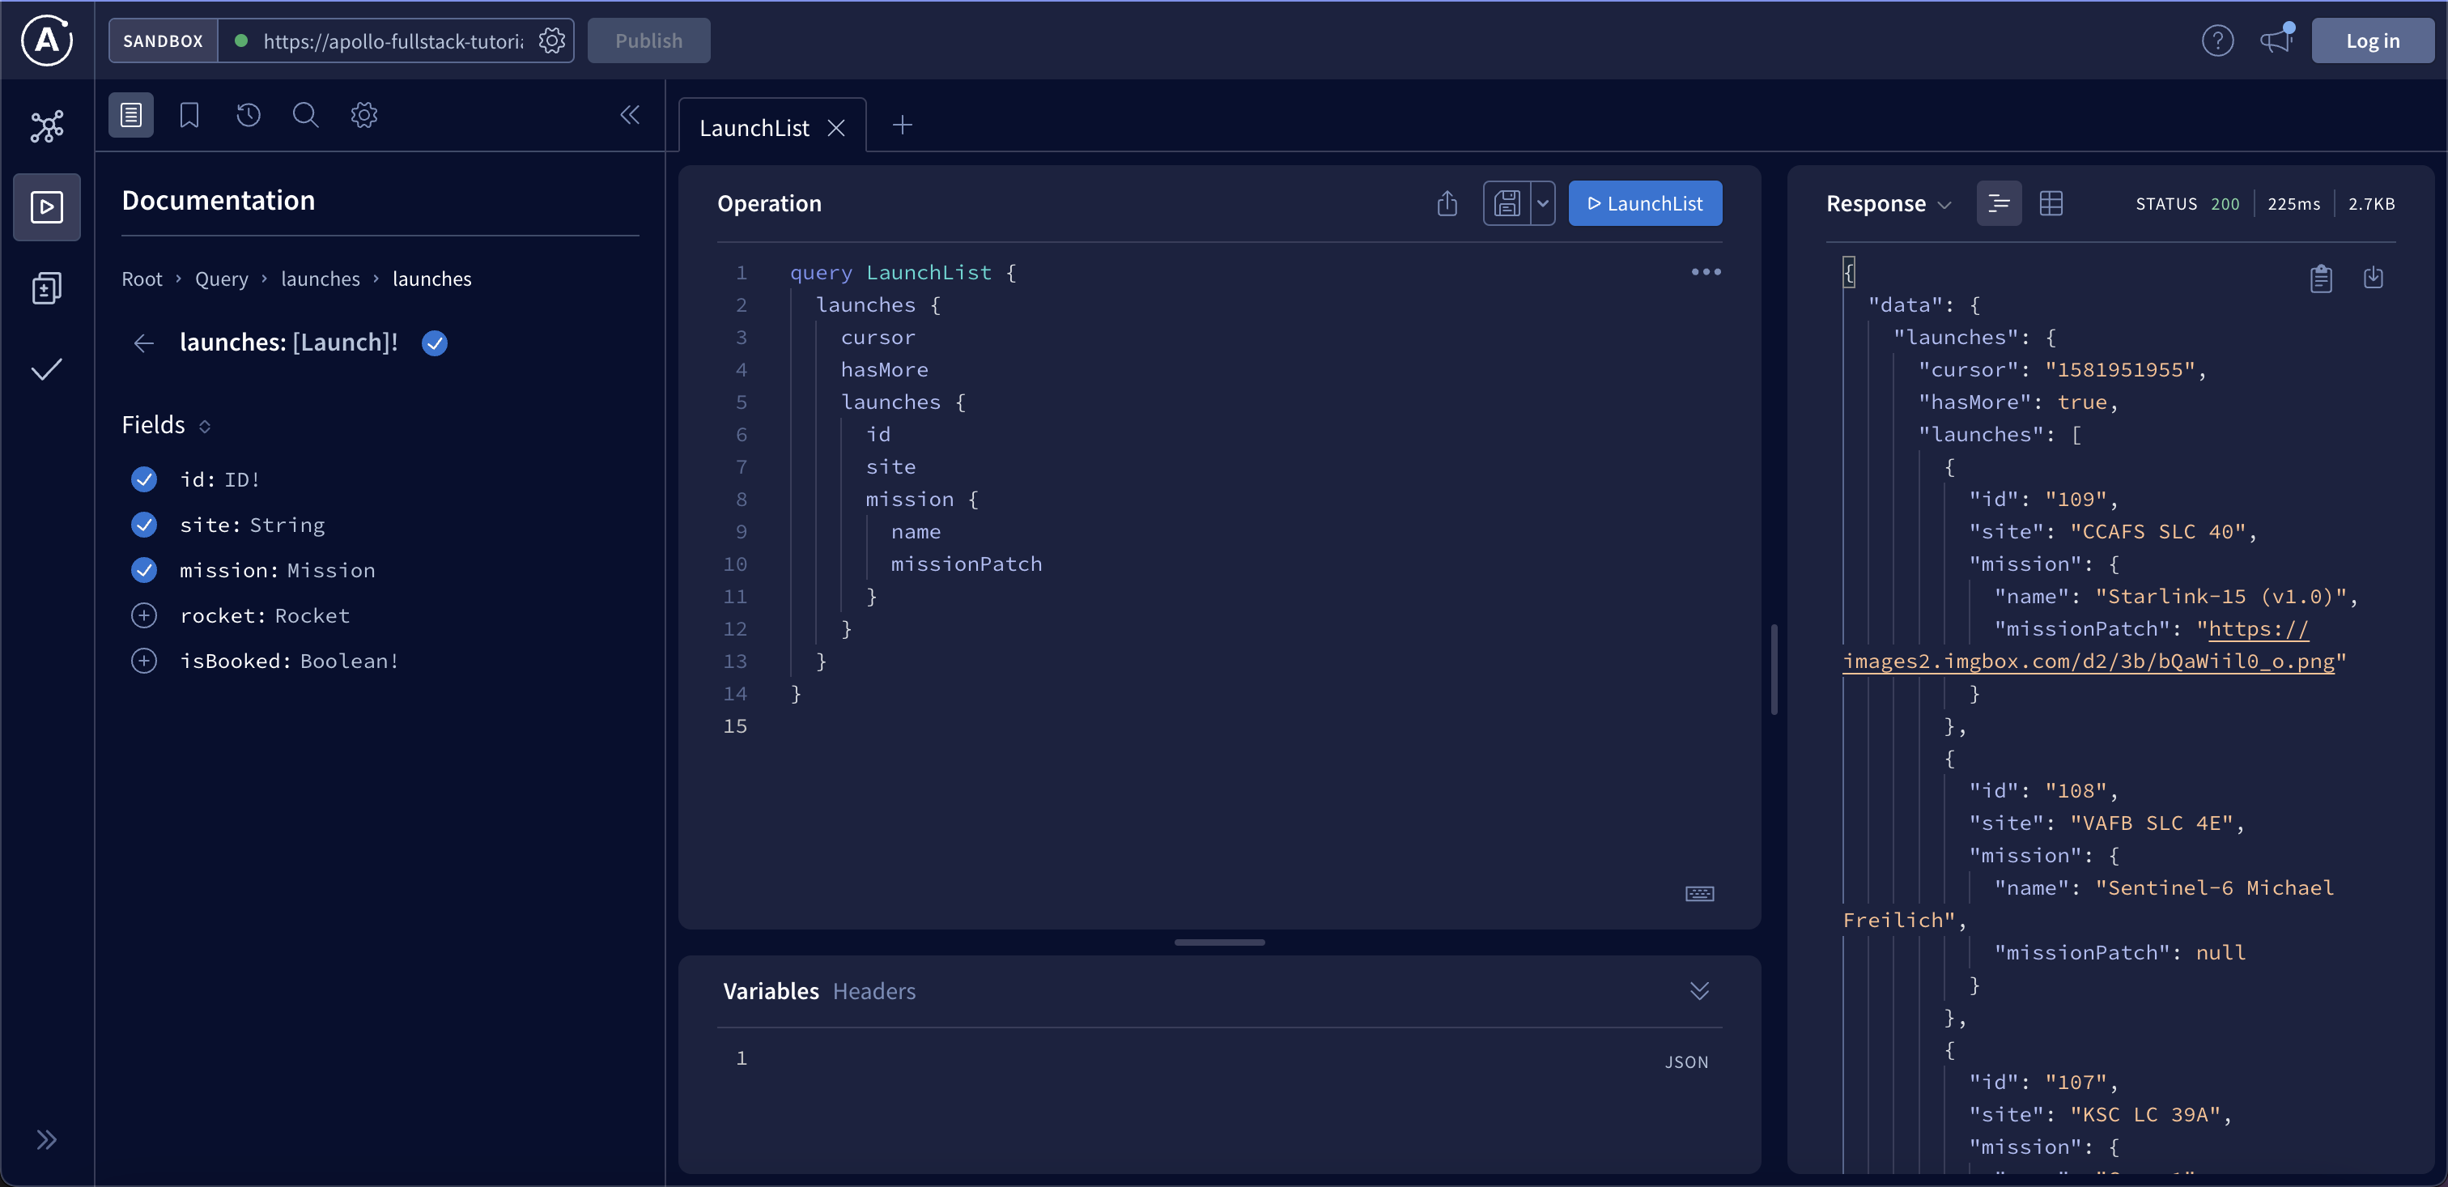Select the LaunchList tab
The width and height of the screenshot is (2448, 1187).
[754, 127]
